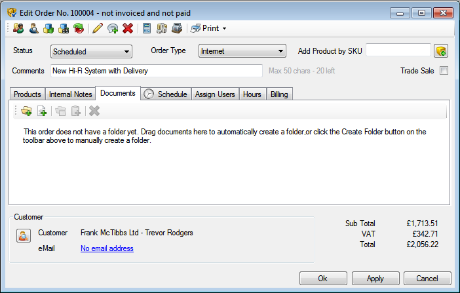Click the Create Folder icon in Documents toolbar
This screenshot has width=460, height=293.
pos(26,111)
